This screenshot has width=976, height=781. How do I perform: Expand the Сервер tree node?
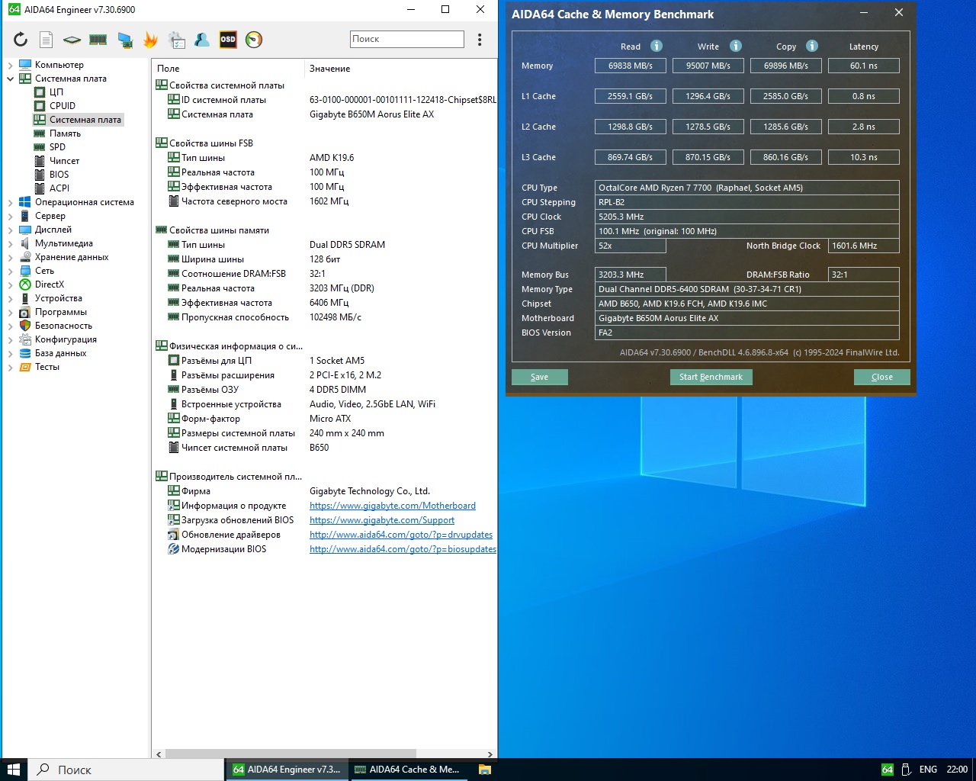pos(10,216)
